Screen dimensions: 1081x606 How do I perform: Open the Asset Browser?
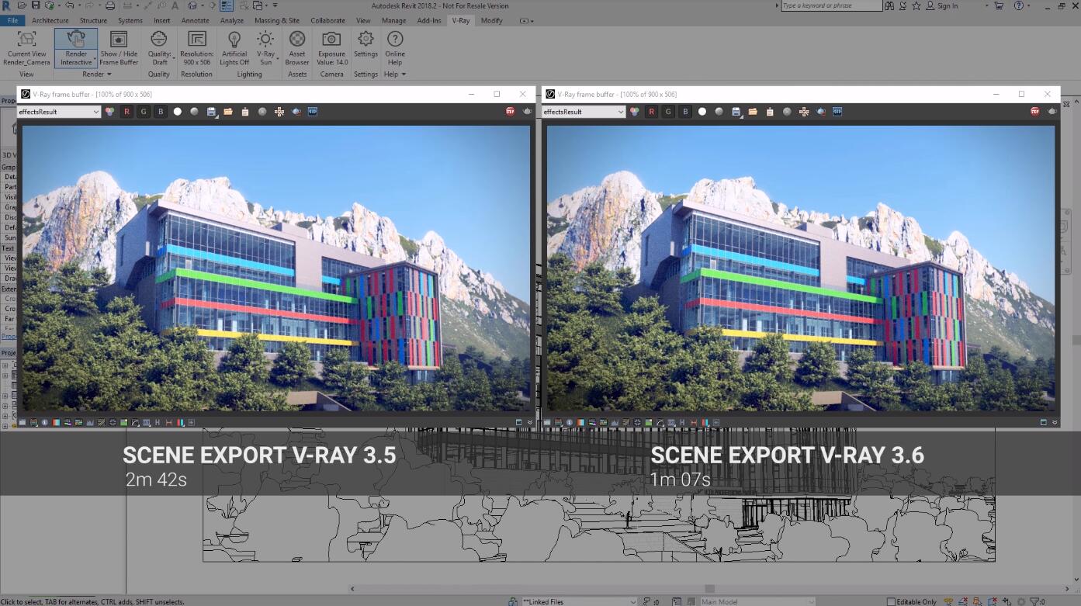[297, 48]
